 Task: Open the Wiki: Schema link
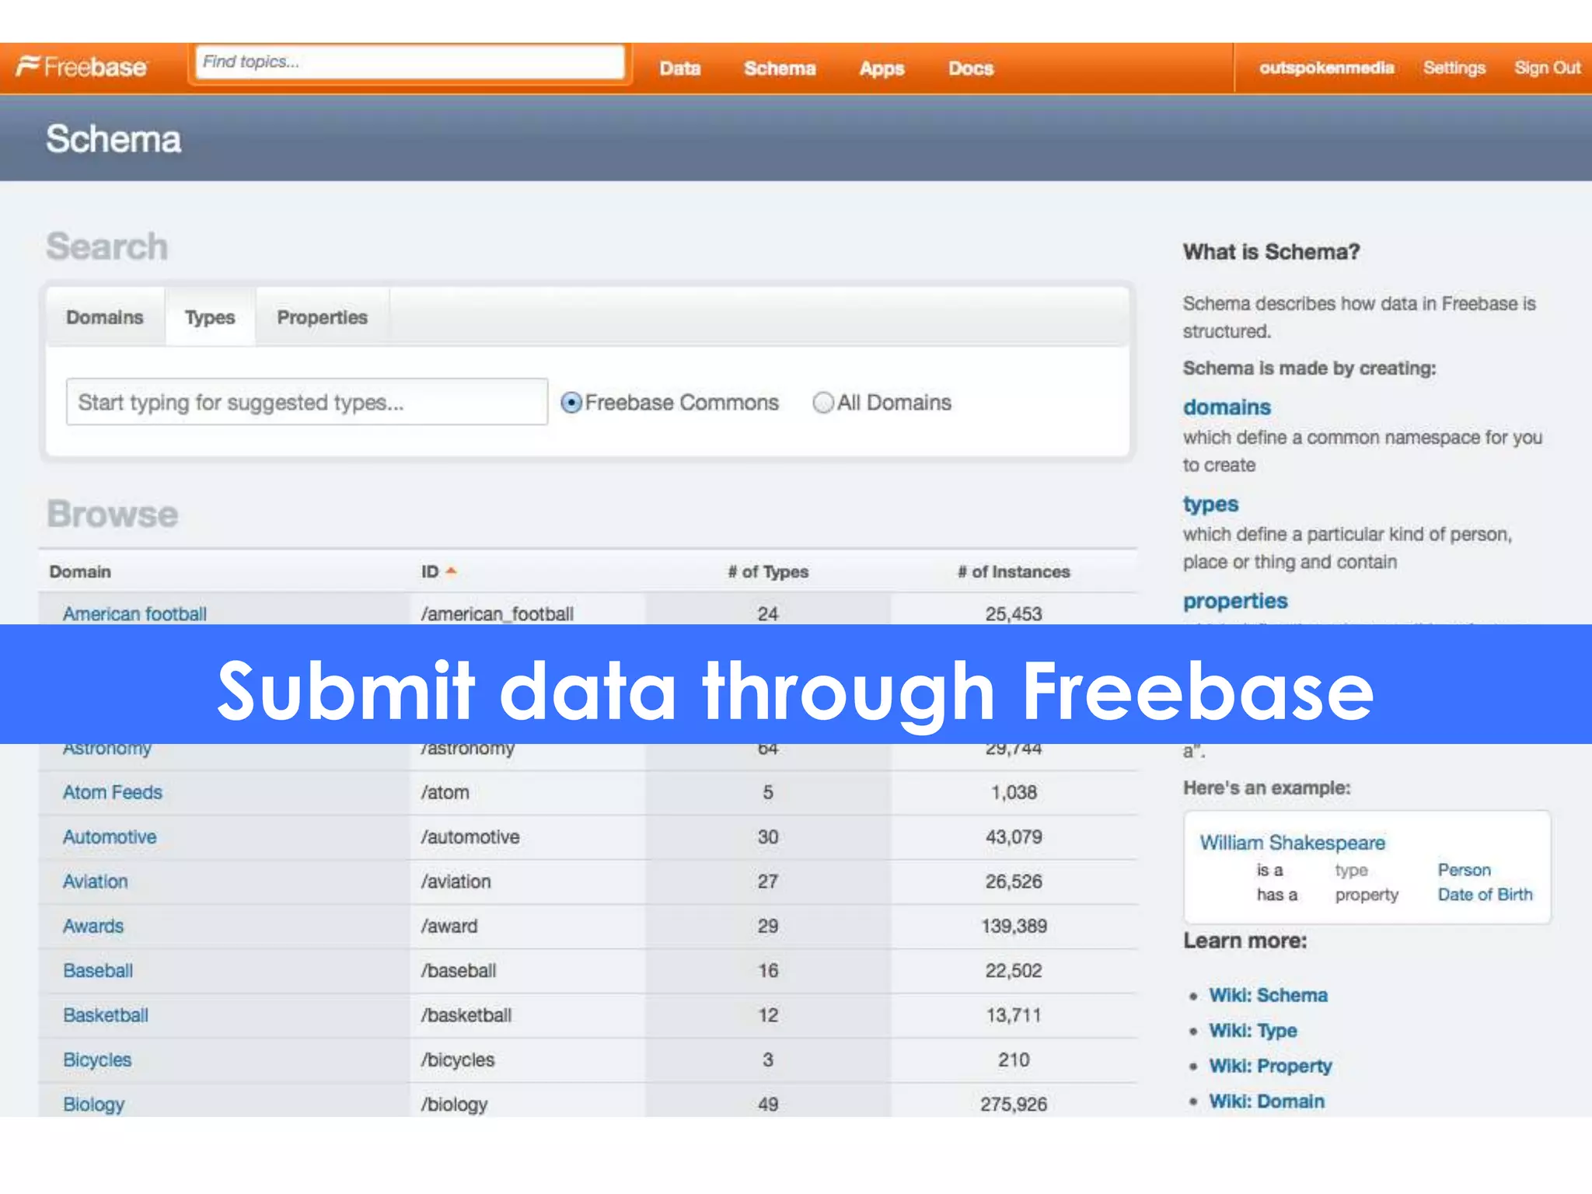click(x=1268, y=995)
